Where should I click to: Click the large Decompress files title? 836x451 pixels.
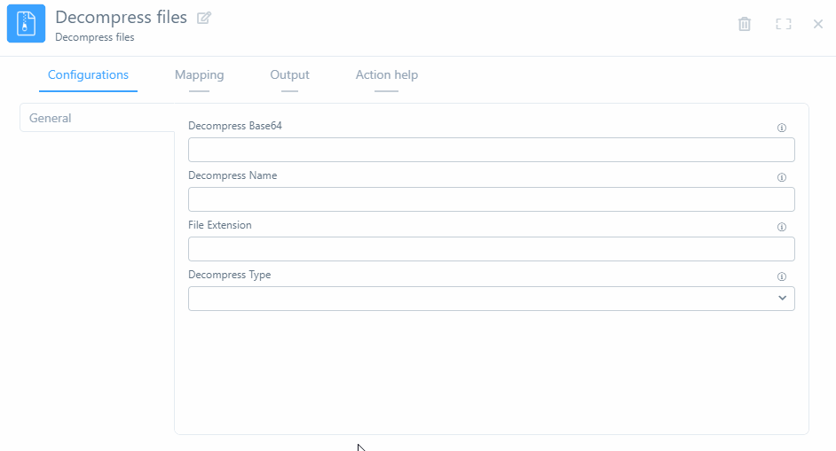point(121,17)
